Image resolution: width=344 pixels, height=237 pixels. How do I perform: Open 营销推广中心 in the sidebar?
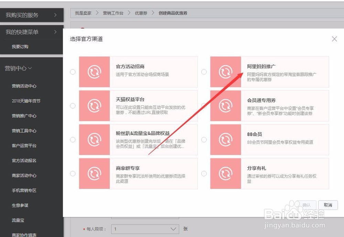(24, 116)
